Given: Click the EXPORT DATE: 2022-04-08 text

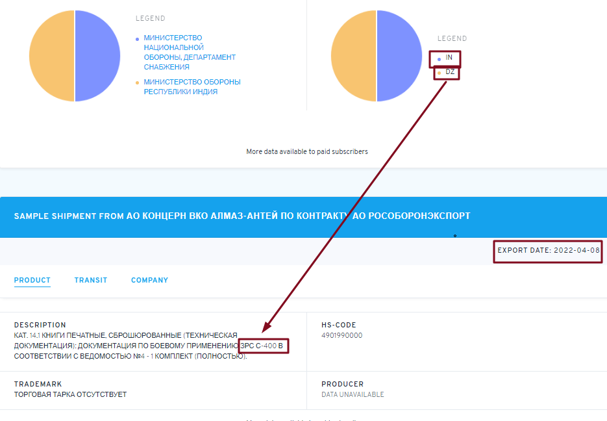Looking at the screenshot, I should (549, 250).
